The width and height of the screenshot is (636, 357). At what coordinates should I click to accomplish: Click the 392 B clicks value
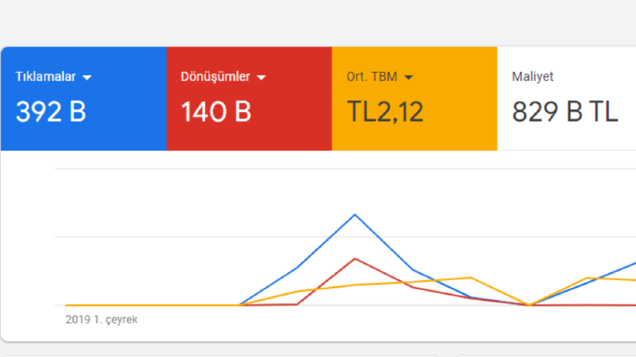pos(51,112)
